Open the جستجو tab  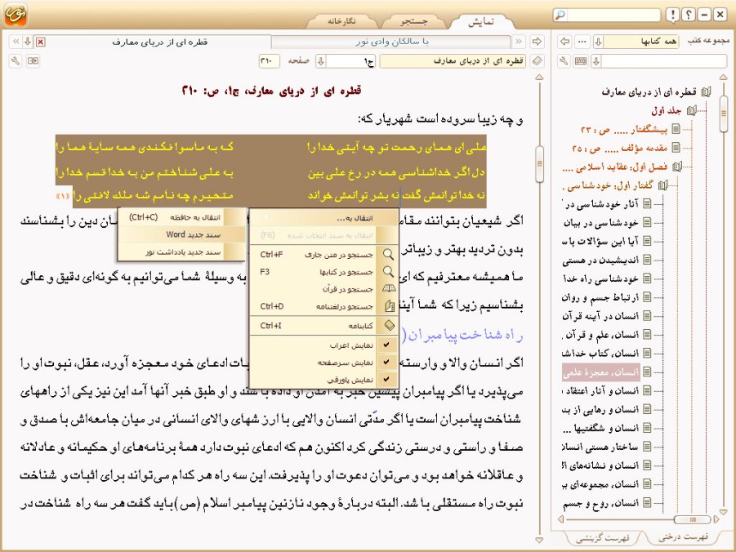pos(413,21)
